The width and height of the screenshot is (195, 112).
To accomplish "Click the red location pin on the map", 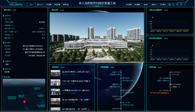I will point(24,102).
